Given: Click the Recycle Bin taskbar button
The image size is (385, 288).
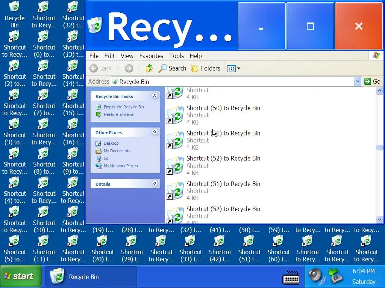Looking at the screenshot, I should [91, 277].
